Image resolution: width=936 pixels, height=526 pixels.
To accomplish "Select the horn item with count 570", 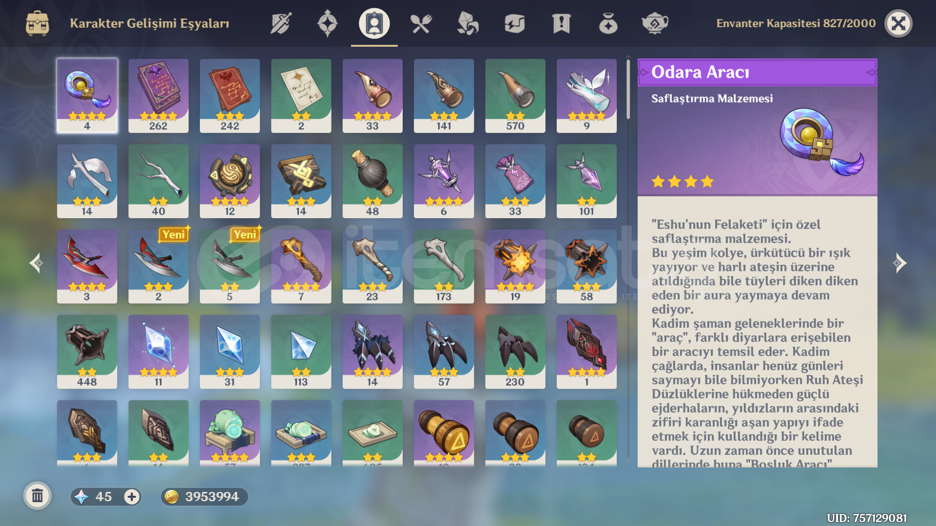I will click(515, 96).
